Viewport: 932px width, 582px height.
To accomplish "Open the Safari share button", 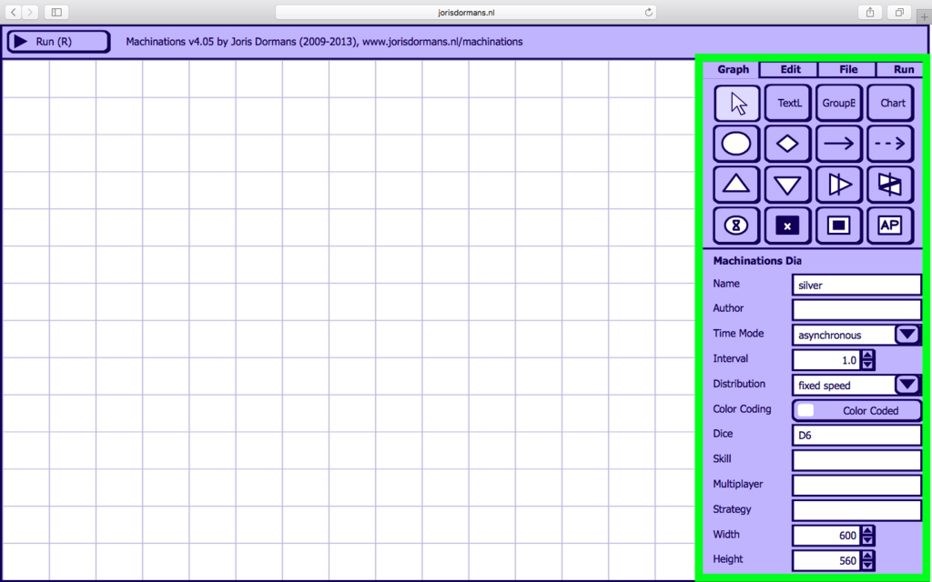I will click(x=870, y=12).
